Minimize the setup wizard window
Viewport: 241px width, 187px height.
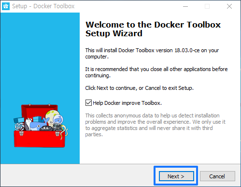(x=185, y=6)
